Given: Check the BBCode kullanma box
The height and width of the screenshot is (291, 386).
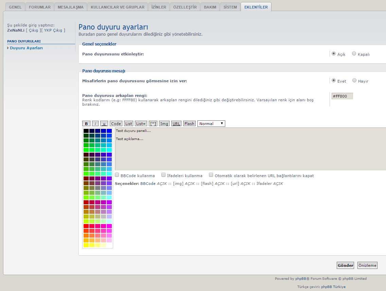Looking at the screenshot, I should [x=117, y=175].
